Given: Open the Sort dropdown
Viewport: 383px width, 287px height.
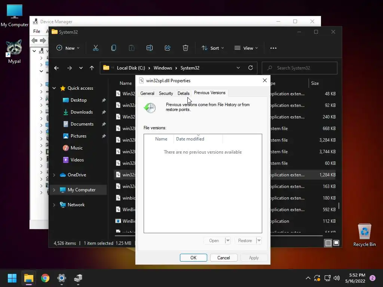Looking at the screenshot, I should (x=212, y=48).
